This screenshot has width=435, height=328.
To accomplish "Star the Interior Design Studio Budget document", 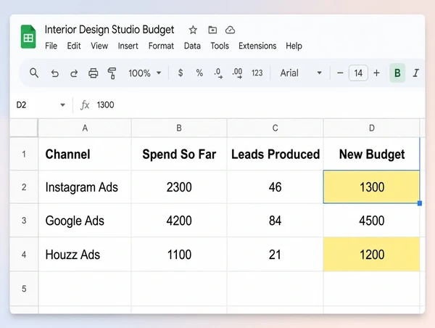I will tap(193, 30).
